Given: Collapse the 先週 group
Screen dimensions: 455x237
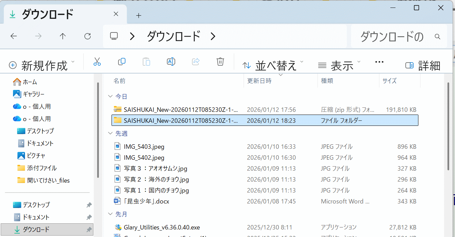Looking at the screenshot, I should coord(110,133).
